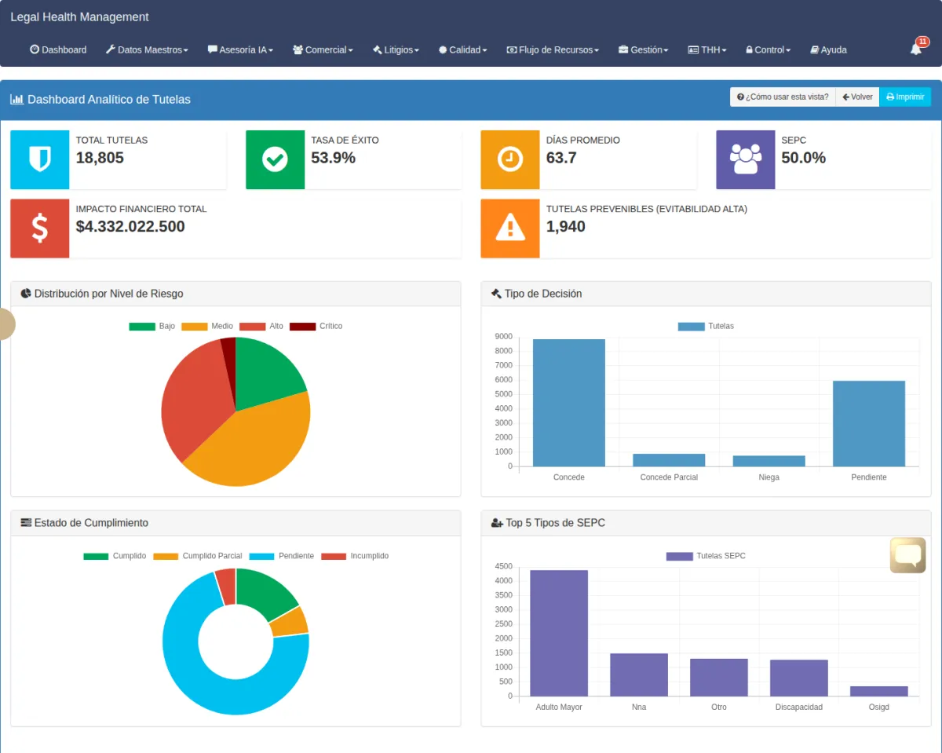Viewport: 942px width, 753px height.
Task: Click the Días Promedio clock icon
Action: (510, 159)
